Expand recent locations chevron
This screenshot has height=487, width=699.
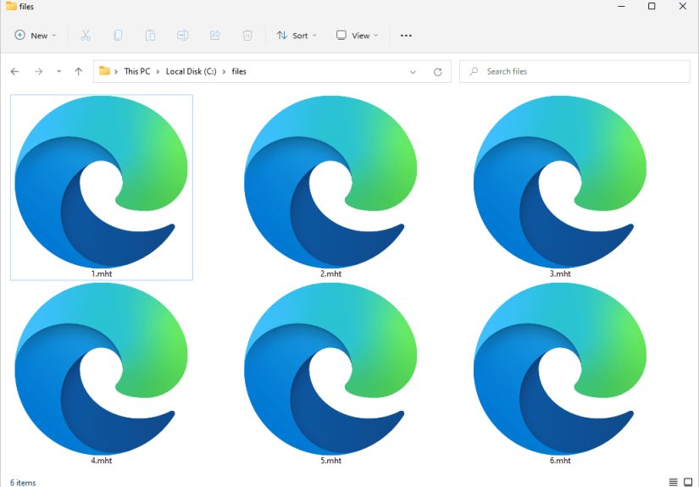(x=58, y=71)
